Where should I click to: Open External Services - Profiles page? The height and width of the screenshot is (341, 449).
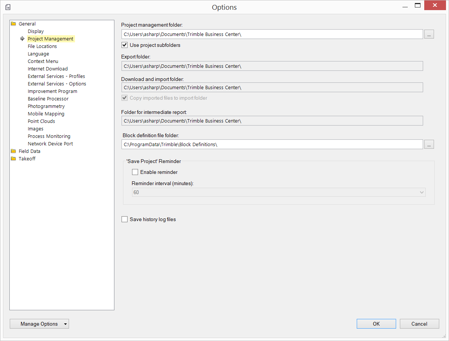pos(56,76)
